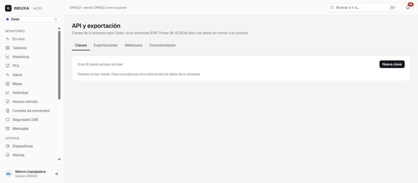
Task: Click the Dispositivos chip icon
Action: pyautogui.click(x=8, y=146)
